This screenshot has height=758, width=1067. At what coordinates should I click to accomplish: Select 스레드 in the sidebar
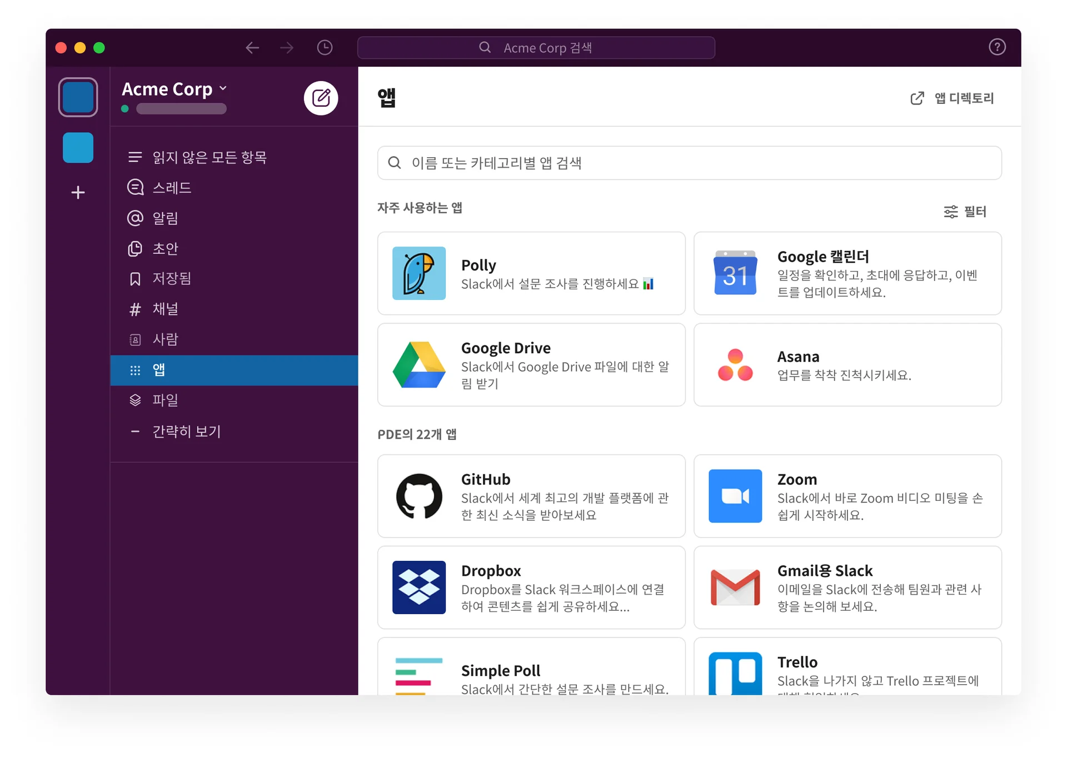coord(172,188)
